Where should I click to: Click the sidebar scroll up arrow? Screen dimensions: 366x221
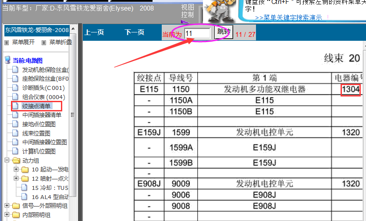tap(73, 29)
